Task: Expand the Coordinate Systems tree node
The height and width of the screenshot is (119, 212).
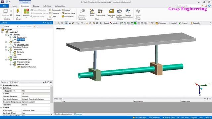Action: pyautogui.click(x=6, y=47)
